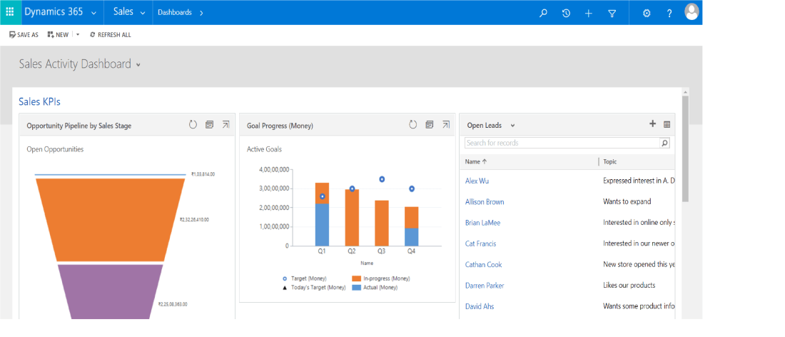Open the advanced find funnel icon
Screen dimensions: 785x337
pos(612,13)
